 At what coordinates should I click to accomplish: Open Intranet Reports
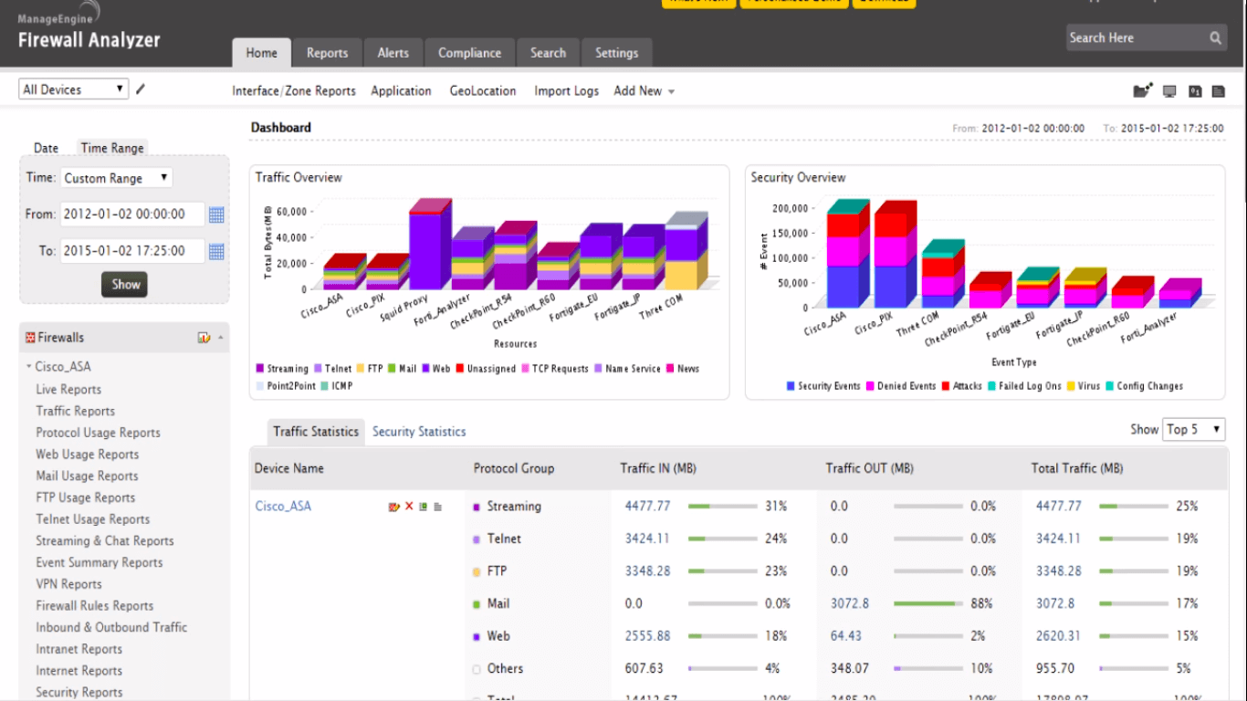79,650
